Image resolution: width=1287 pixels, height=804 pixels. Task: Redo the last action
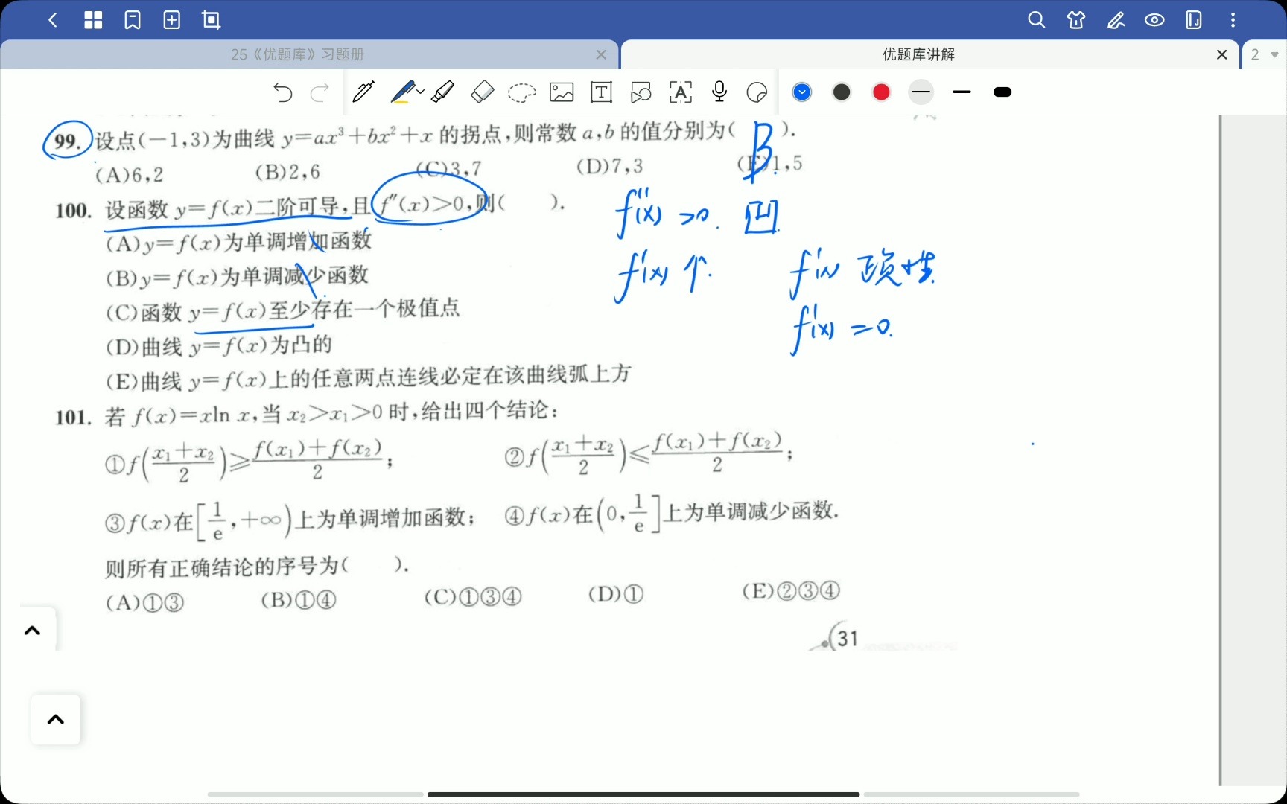(320, 92)
